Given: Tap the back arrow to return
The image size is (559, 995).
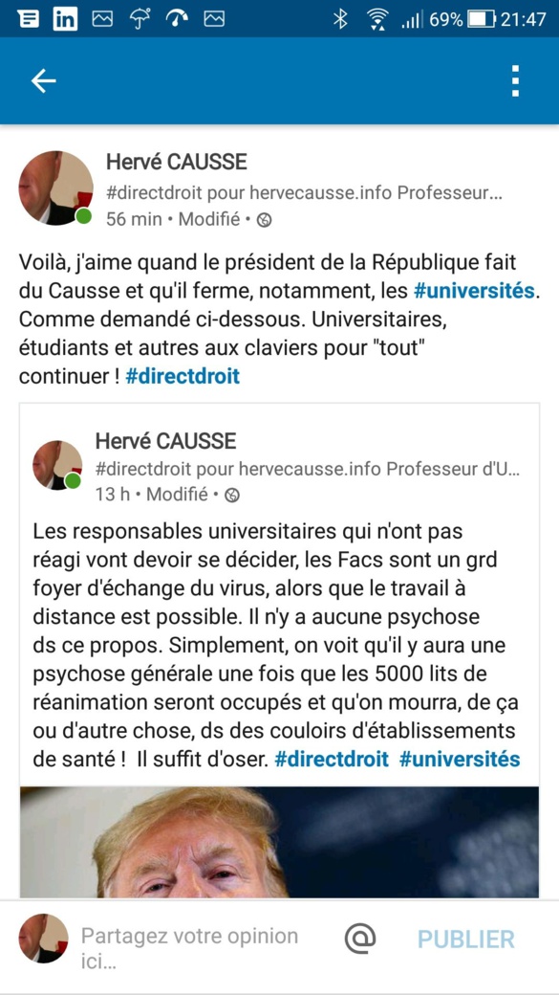Looking at the screenshot, I should pyautogui.click(x=42, y=80).
